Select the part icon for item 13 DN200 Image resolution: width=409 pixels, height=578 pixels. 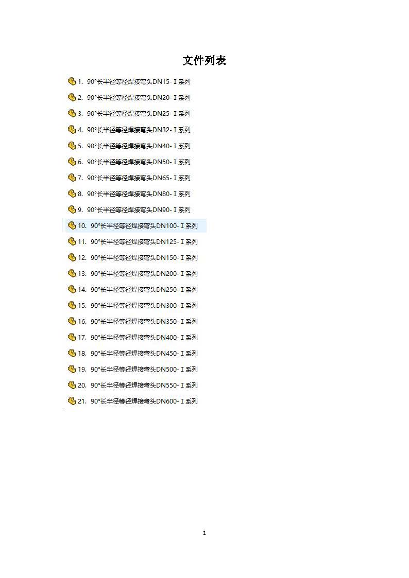pos(72,273)
